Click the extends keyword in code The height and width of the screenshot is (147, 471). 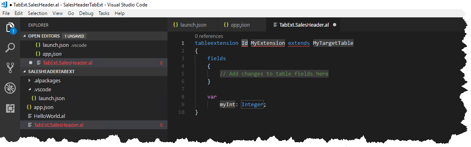tap(299, 43)
